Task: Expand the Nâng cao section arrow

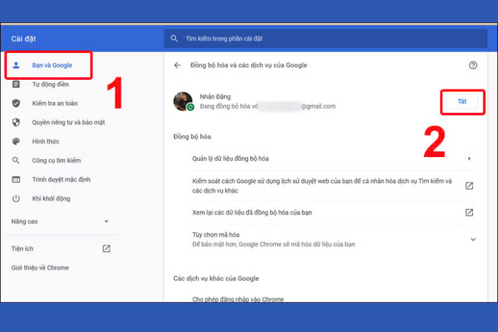Action: pyautogui.click(x=107, y=222)
